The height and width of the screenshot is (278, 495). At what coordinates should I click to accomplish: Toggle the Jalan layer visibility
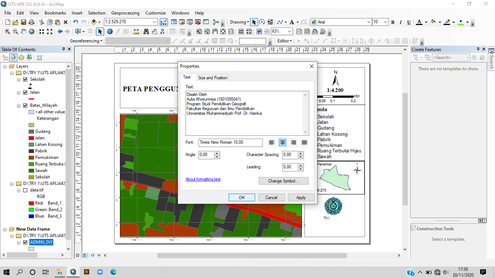(25, 92)
